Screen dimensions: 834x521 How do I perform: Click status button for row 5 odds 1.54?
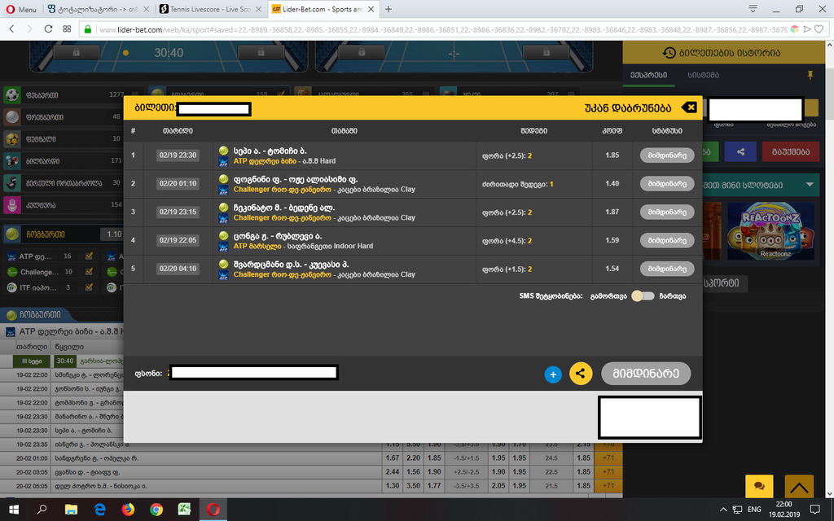click(x=667, y=269)
